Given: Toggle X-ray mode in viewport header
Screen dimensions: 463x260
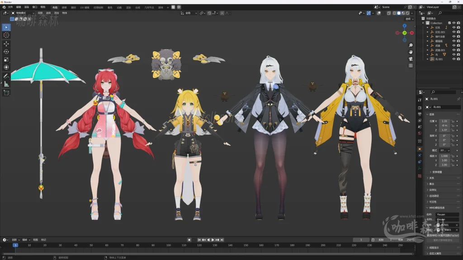Looking at the screenshot, I should tap(388, 13).
